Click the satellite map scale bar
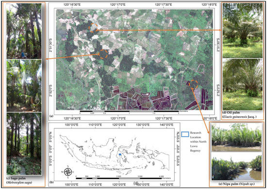The image size is (267, 189). click(x=130, y=111)
